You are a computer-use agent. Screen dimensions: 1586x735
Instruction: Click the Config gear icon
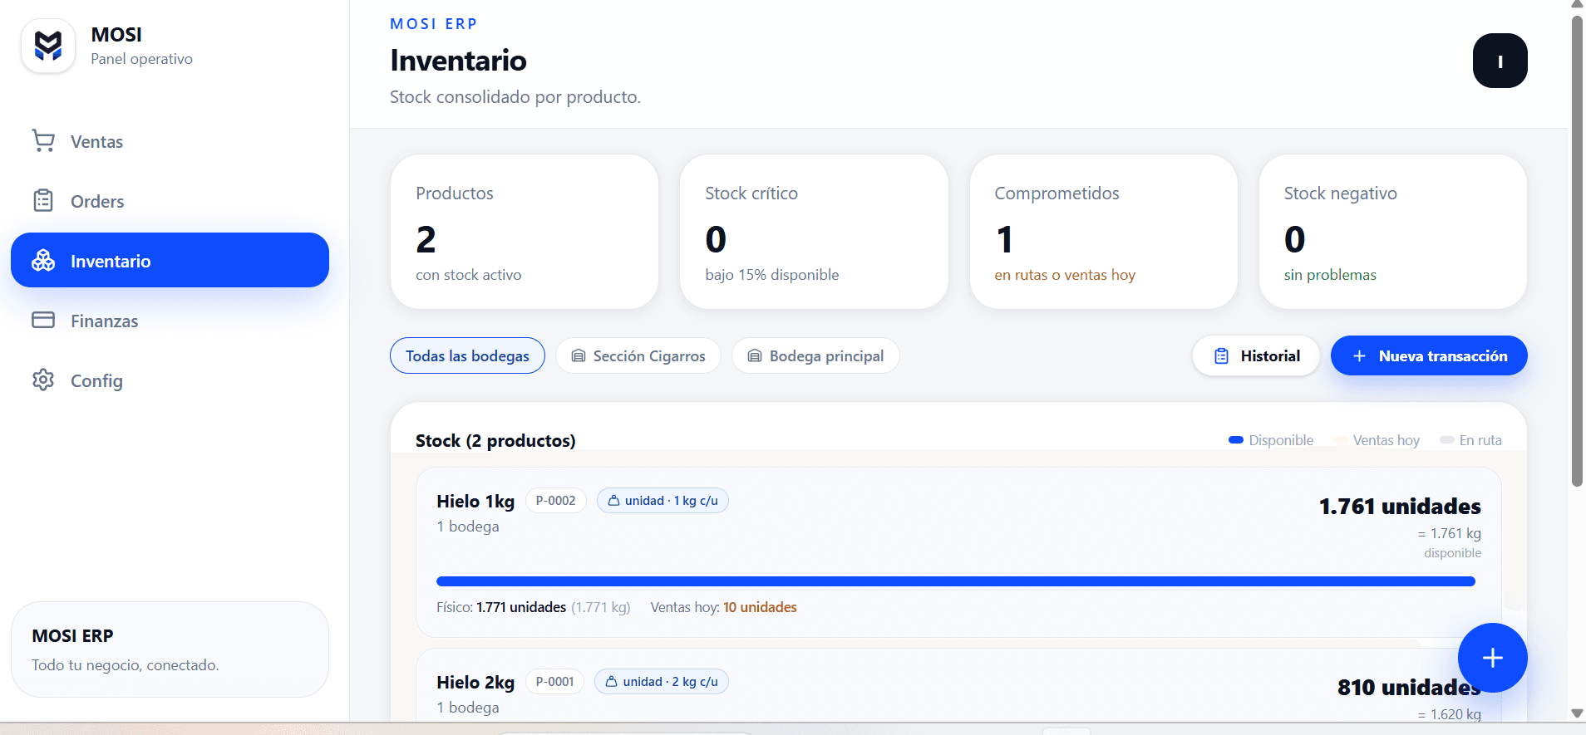tap(43, 380)
